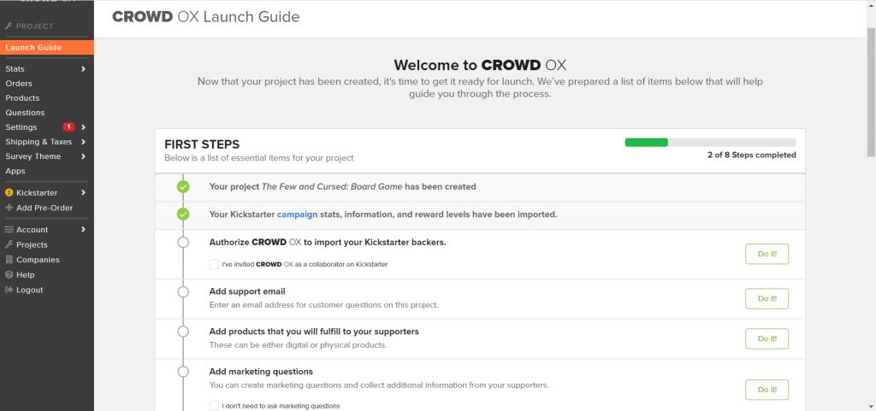The height and width of the screenshot is (411, 876).
Task: Click the green steps progress bar
Action: 647,142
